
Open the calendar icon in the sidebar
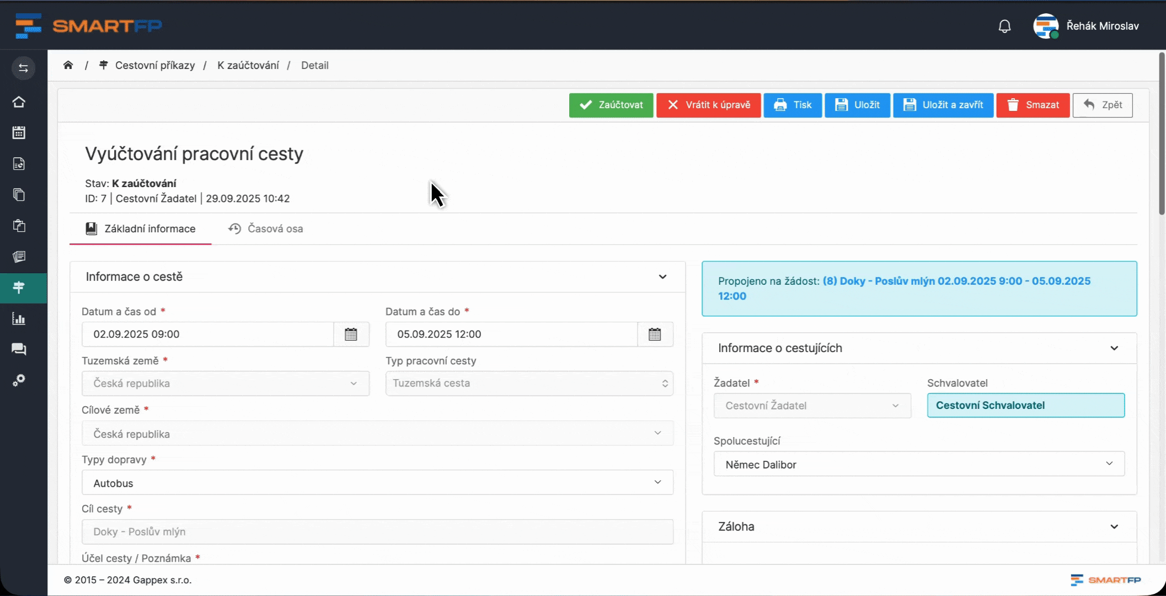(19, 132)
